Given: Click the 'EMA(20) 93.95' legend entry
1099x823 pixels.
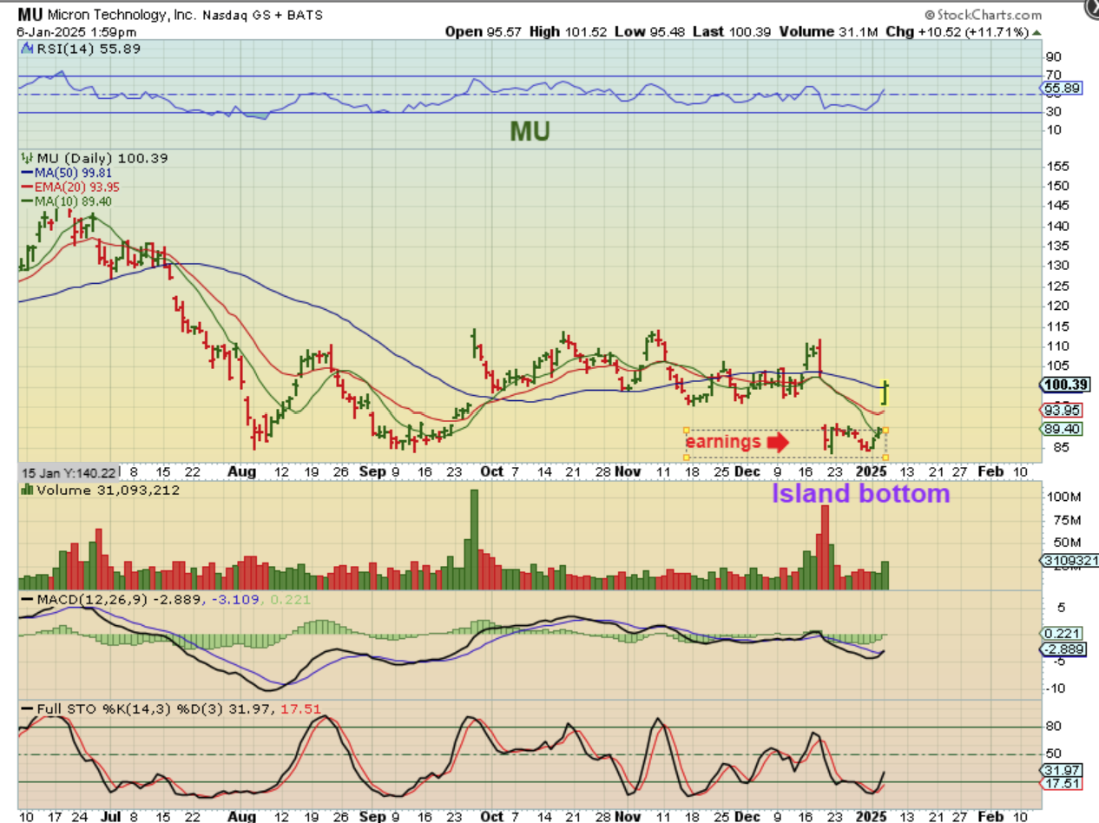Looking at the screenshot, I should pos(70,187).
